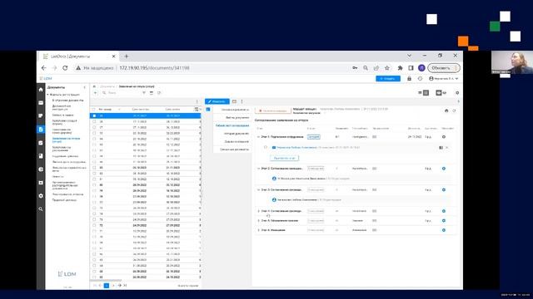Viewport: 533px width, 299px height.
Task: Open the settings gear in the dark sidebar
Action: pos(41,196)
